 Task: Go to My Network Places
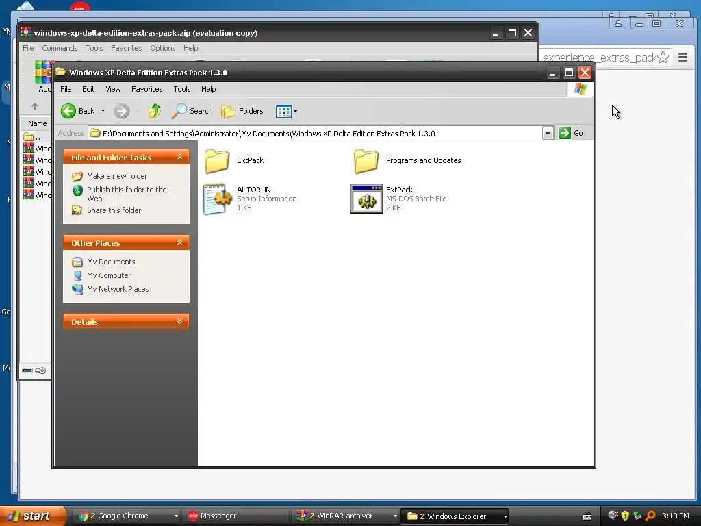pyautogui.click(x=118, y=289)
